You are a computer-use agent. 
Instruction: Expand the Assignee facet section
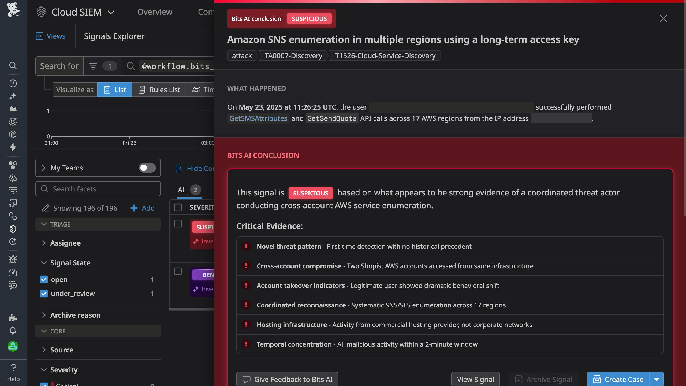44,243
